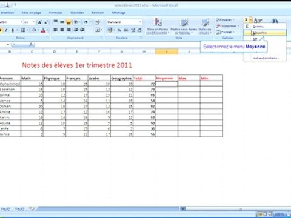Choose Autres fonctions in the AutoSum menu
291x218 pixels.
pos(265,58)
